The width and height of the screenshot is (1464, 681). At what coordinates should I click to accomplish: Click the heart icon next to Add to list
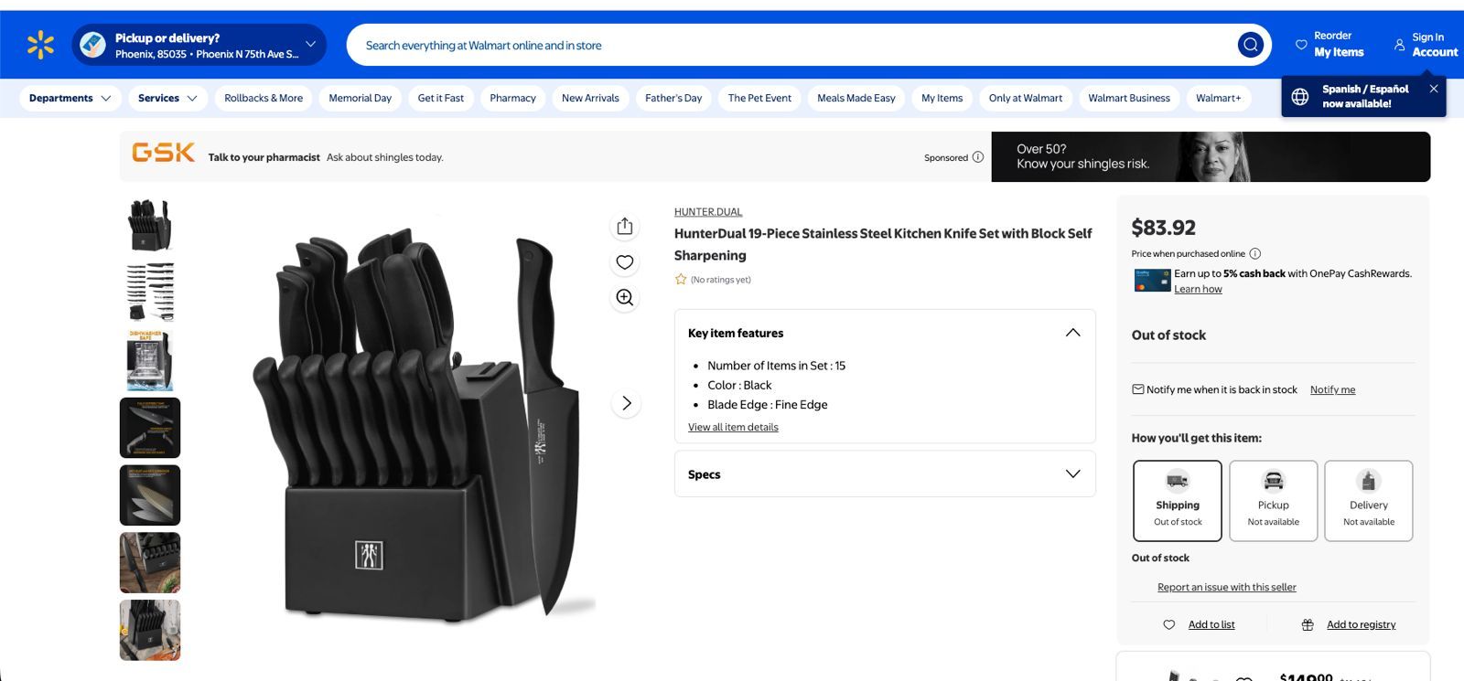tap(1168, 625)
